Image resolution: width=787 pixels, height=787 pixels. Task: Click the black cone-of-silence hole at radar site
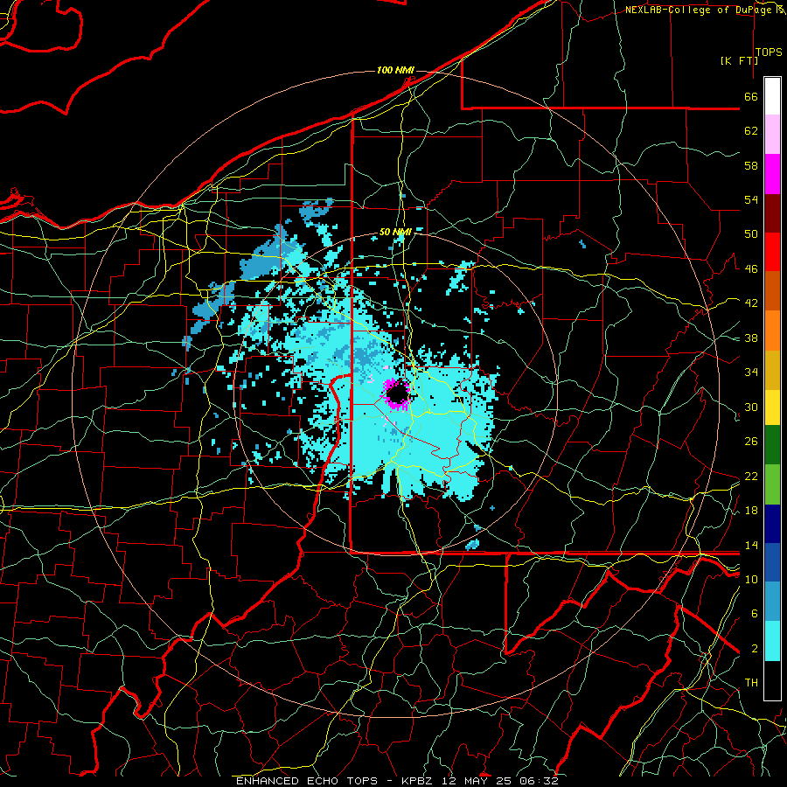pyautogui.click(x=398, y=393)
